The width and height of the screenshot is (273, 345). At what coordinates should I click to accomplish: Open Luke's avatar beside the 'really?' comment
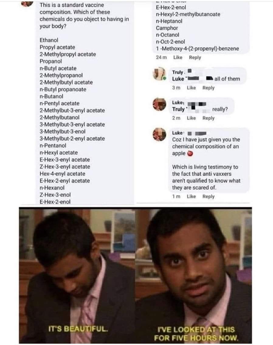click(x=159, y=104)
